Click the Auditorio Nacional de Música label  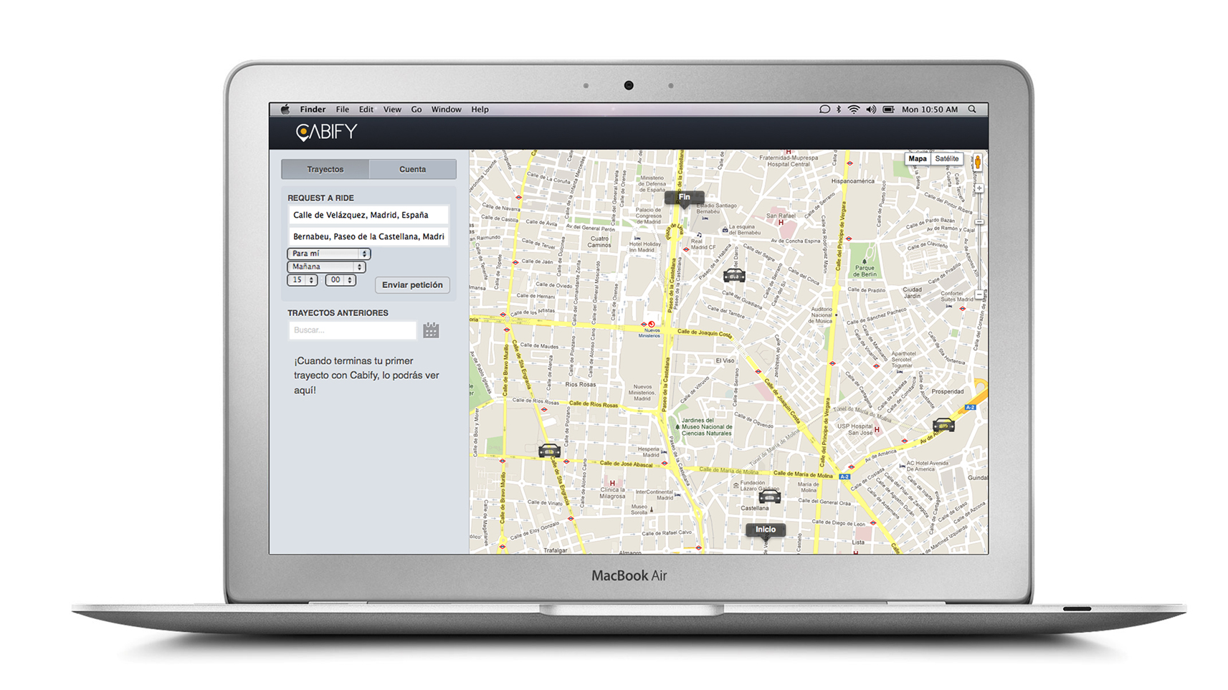tap(822, 315)
